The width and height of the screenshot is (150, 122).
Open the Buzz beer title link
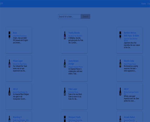(x=15, y=33)
